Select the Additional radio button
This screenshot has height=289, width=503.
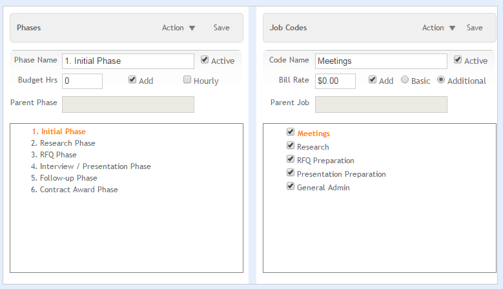point(441,79)
